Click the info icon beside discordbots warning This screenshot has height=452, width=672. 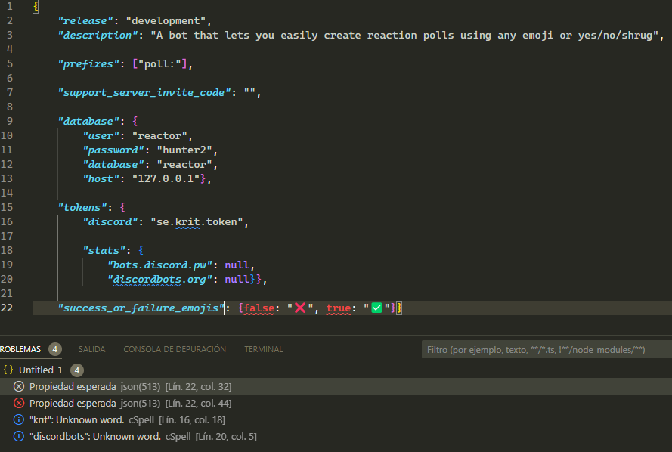pos(18,436)
